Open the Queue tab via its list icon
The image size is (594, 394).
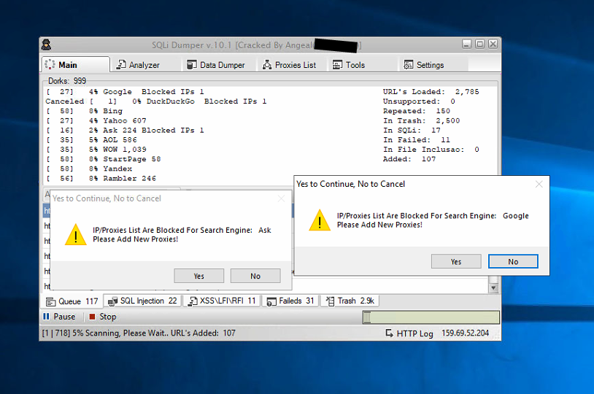click(50, 301)
